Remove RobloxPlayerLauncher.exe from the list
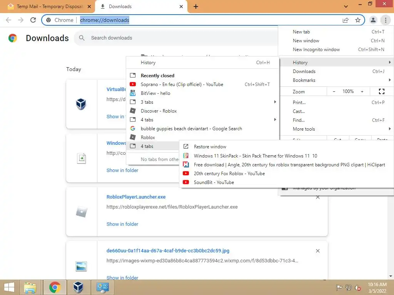The image size is (394, 295). tap(317, 197)
